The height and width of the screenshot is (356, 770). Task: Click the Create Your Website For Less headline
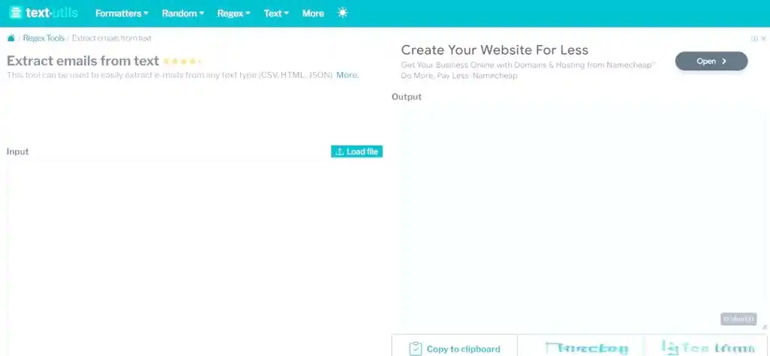pyautogui.click(x=494, y=50)
